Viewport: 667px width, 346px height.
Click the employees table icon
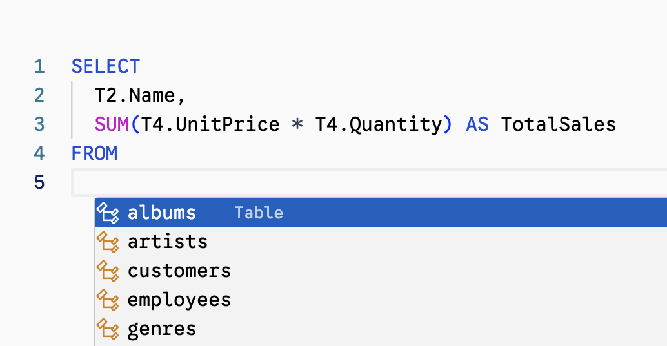click(x=108, y=300)
